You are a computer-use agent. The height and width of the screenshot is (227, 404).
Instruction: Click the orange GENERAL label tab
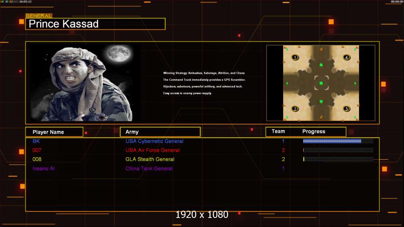[x=39, y=16]
